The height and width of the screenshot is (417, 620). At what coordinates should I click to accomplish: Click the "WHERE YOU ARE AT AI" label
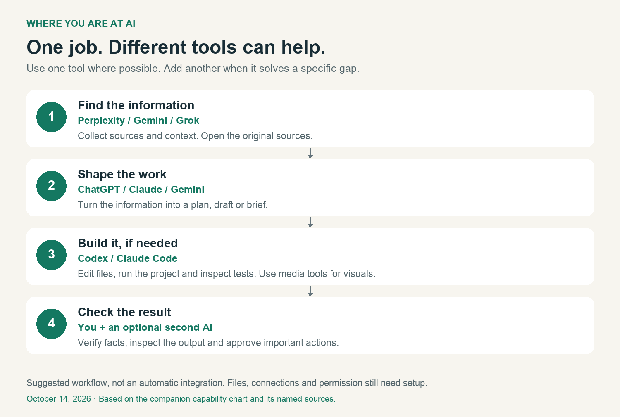point(81,24)
